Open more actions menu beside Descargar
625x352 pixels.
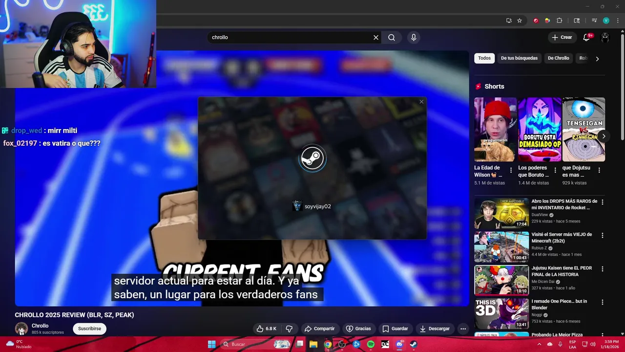point(463,329)
